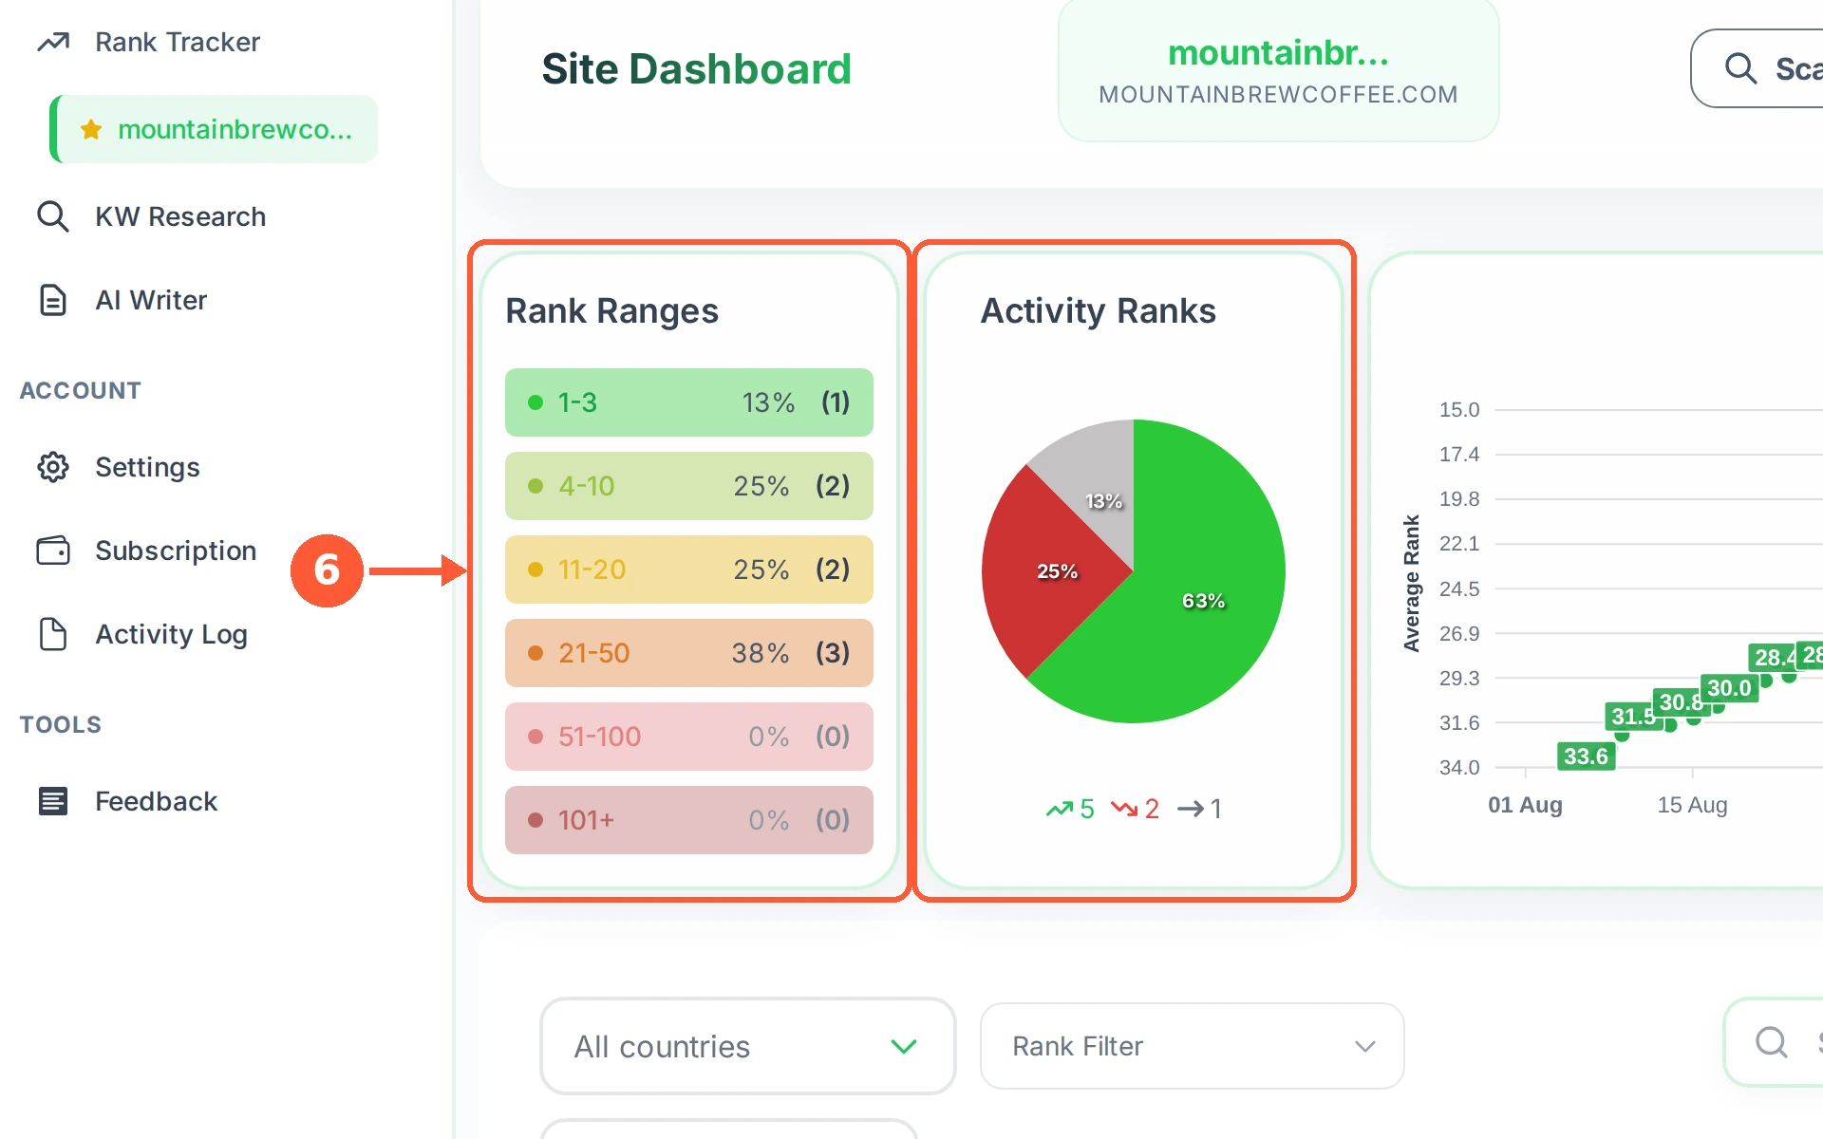Click the unchanged arrow icon showing 1

tap(1191, 809)
